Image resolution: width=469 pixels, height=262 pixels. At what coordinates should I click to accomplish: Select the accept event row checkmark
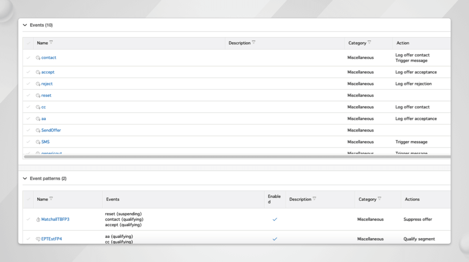(x=29, y=72)
